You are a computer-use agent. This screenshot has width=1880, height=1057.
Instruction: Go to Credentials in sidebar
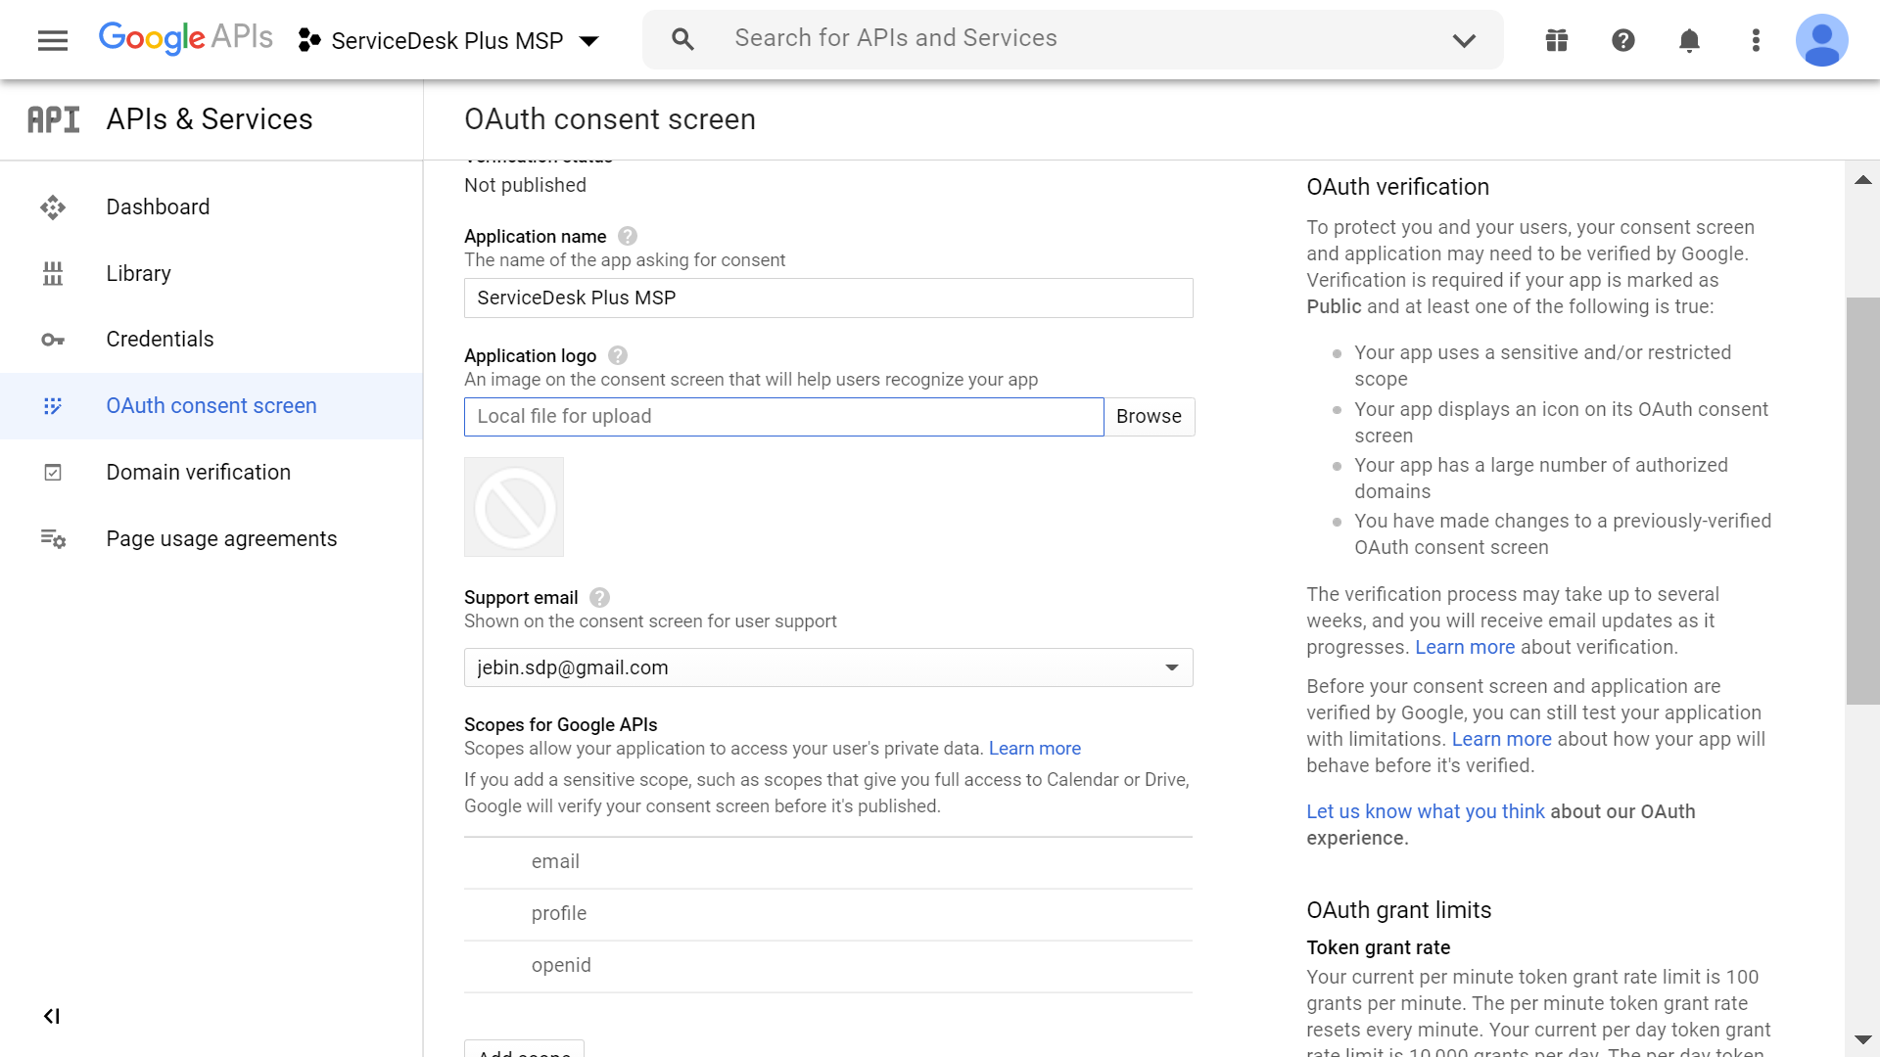[x=160, y=339]
